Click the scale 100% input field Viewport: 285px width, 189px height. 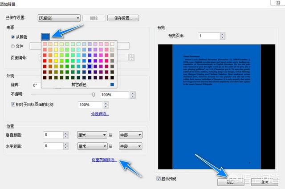[92, 105]
